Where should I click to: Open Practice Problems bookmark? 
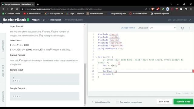pos(96,14)
